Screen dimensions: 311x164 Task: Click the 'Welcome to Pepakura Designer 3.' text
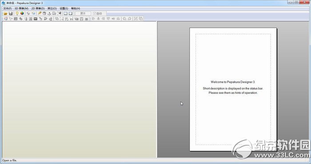(x=233, y=82)
